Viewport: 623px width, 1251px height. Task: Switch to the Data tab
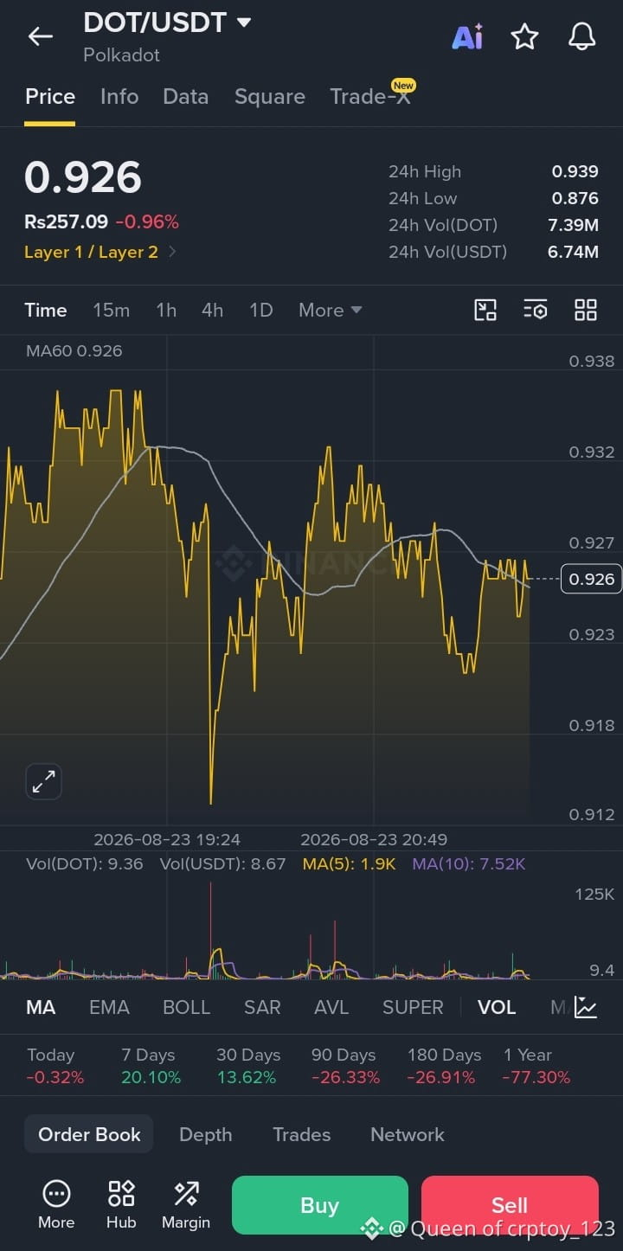tap(186, 96)
